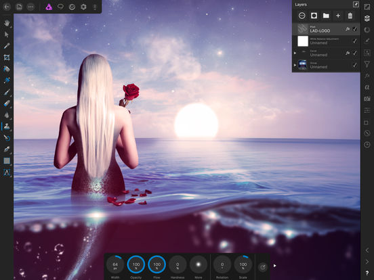Add a mask layer in Layers panel

pos(314,16)
